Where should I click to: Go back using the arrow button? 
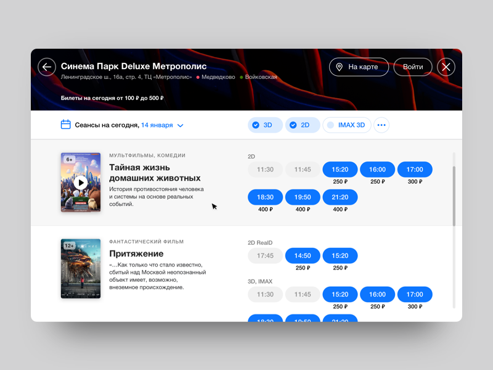pyautogui.click(x=47, y=67)
